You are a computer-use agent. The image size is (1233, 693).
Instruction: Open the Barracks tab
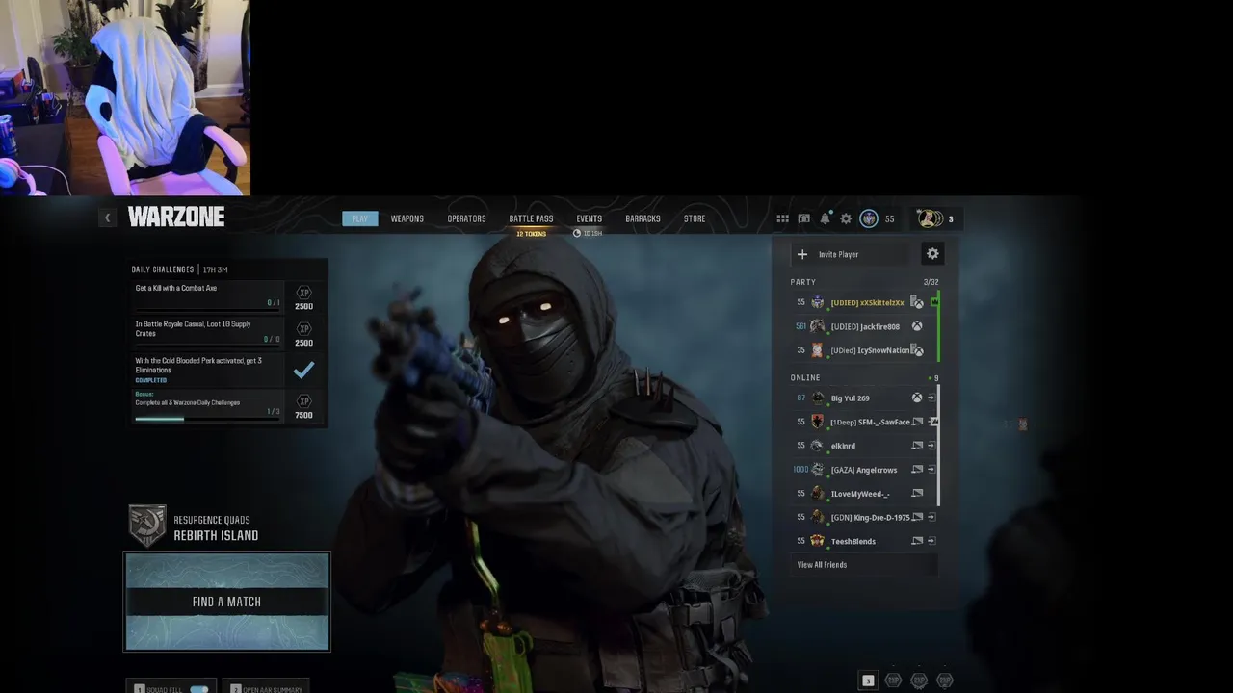coord(643,218)
